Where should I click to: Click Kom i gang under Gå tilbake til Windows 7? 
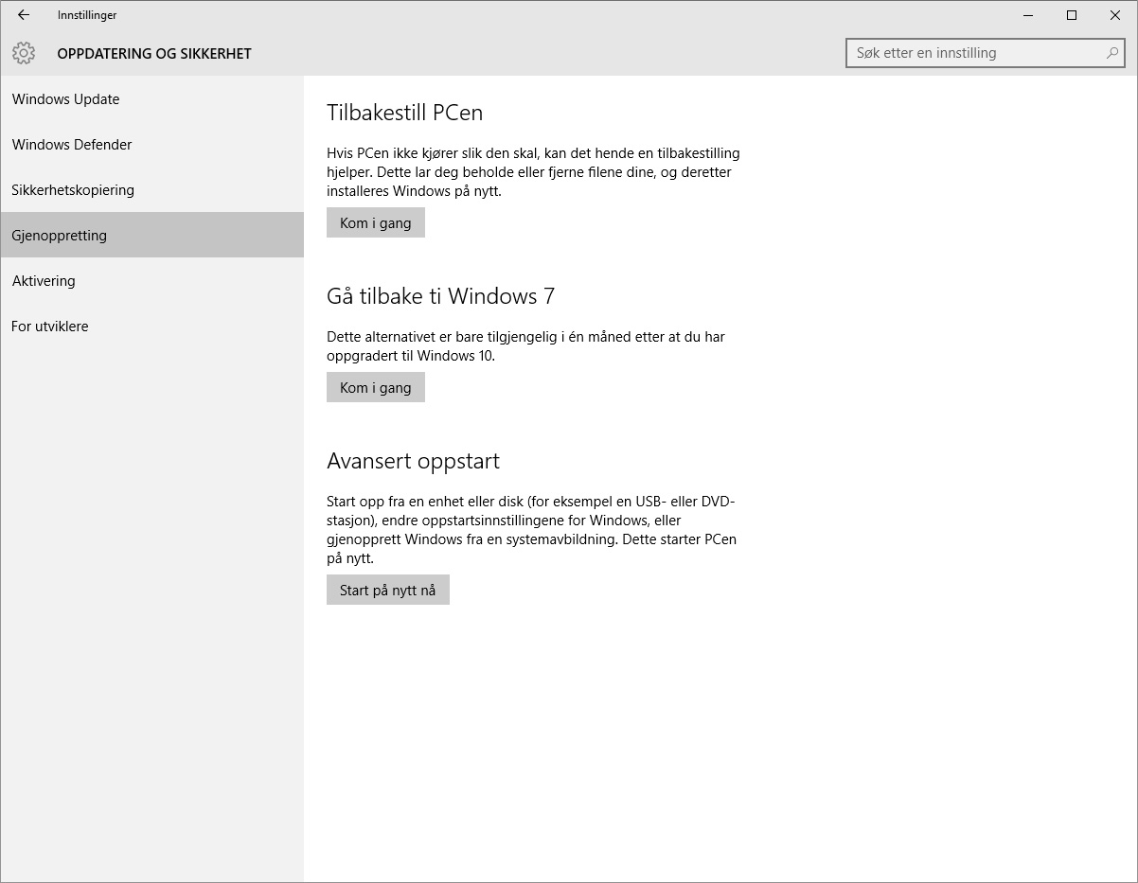tap(376, 387)
